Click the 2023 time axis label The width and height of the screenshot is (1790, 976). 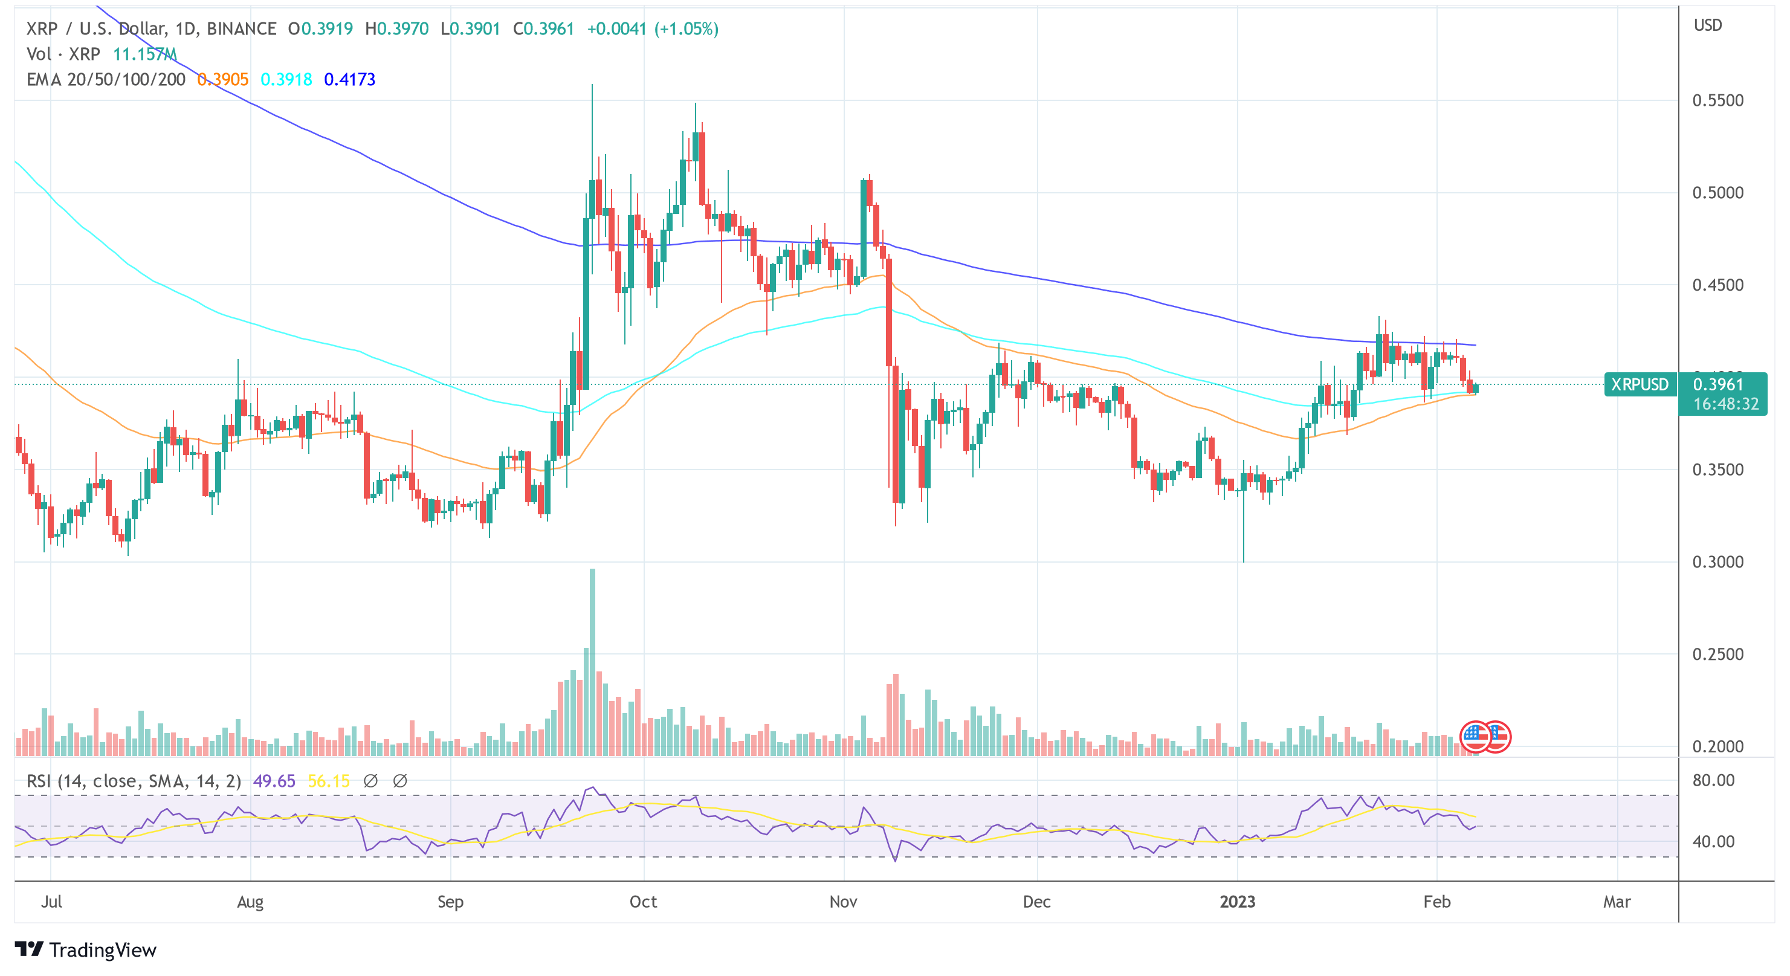(x=1238, y=902)
